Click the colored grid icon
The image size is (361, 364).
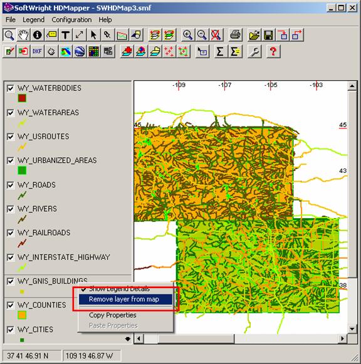pos(93,51)
